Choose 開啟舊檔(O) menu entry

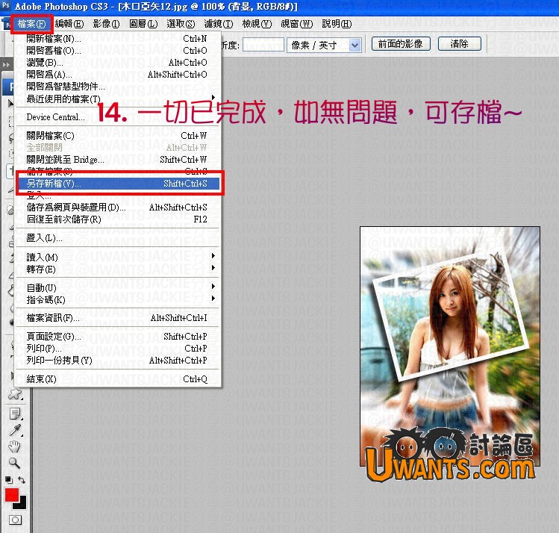click(x=117, y=50)
